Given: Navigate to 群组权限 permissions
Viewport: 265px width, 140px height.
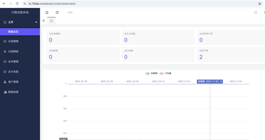Looking at the screenshot, I should point(13,92).
